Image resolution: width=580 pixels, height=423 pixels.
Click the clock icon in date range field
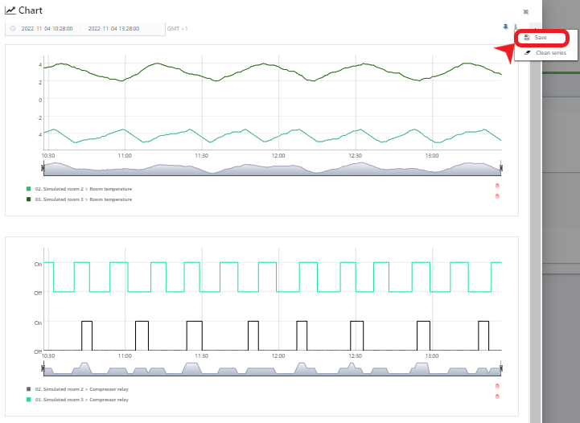(13, 29)
